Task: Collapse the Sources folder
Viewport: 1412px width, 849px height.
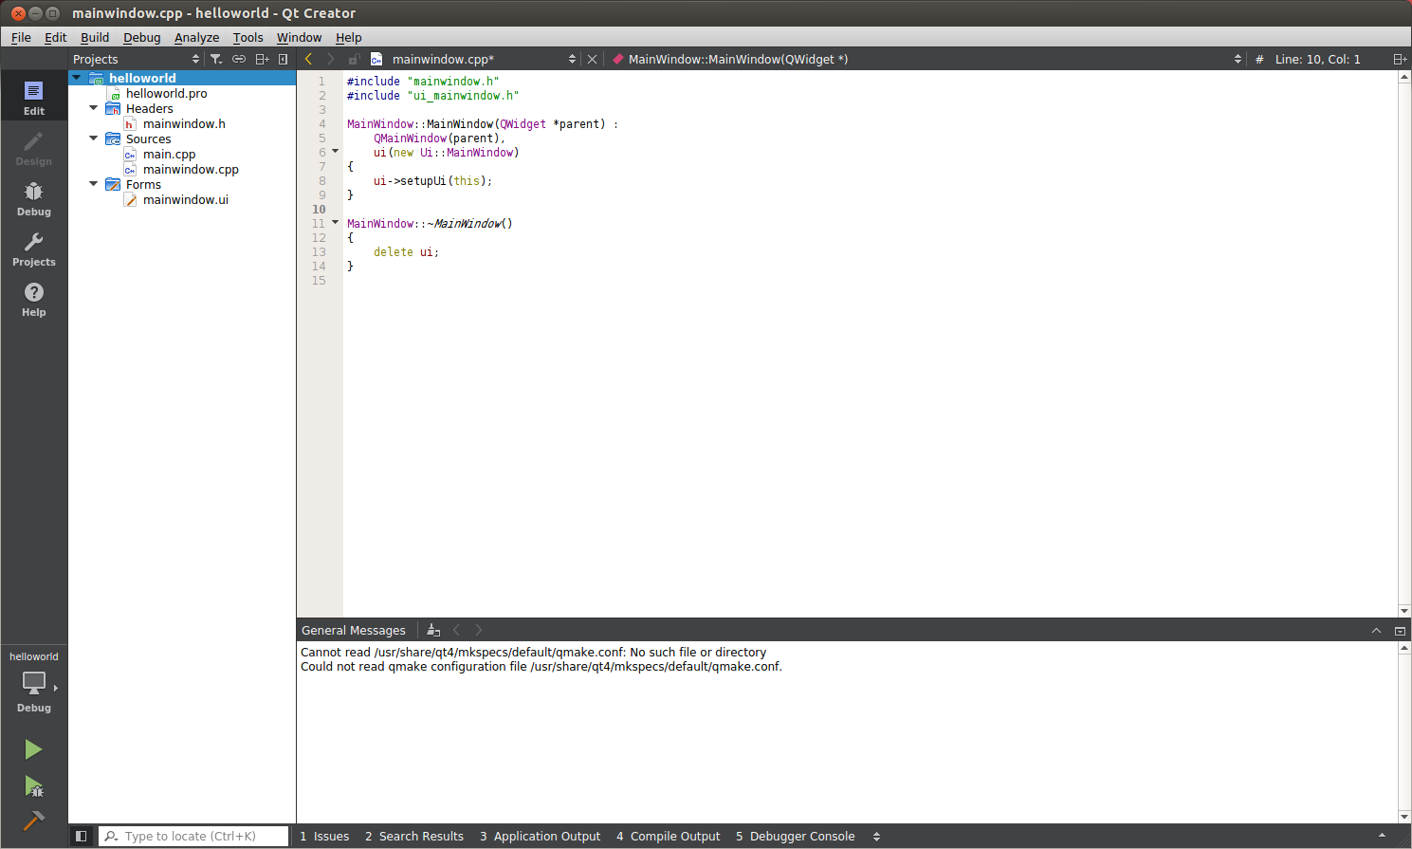Action: point(94,138)
